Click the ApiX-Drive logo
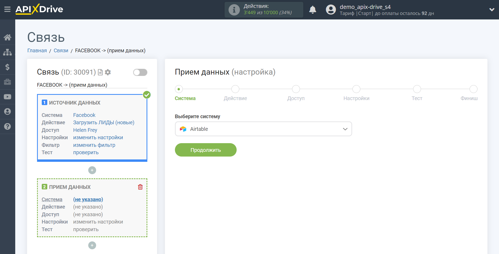 (x=39, y=9)
